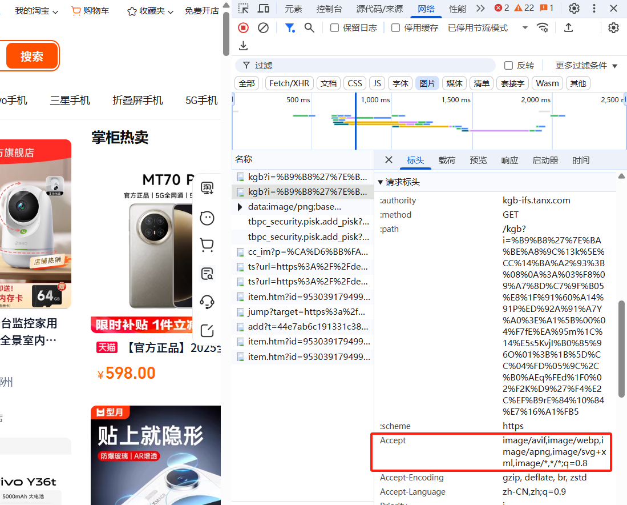The width and height of the screenshot is (627, 505).
Task: Export HAR download icon
Action: [x=243, y=46]
